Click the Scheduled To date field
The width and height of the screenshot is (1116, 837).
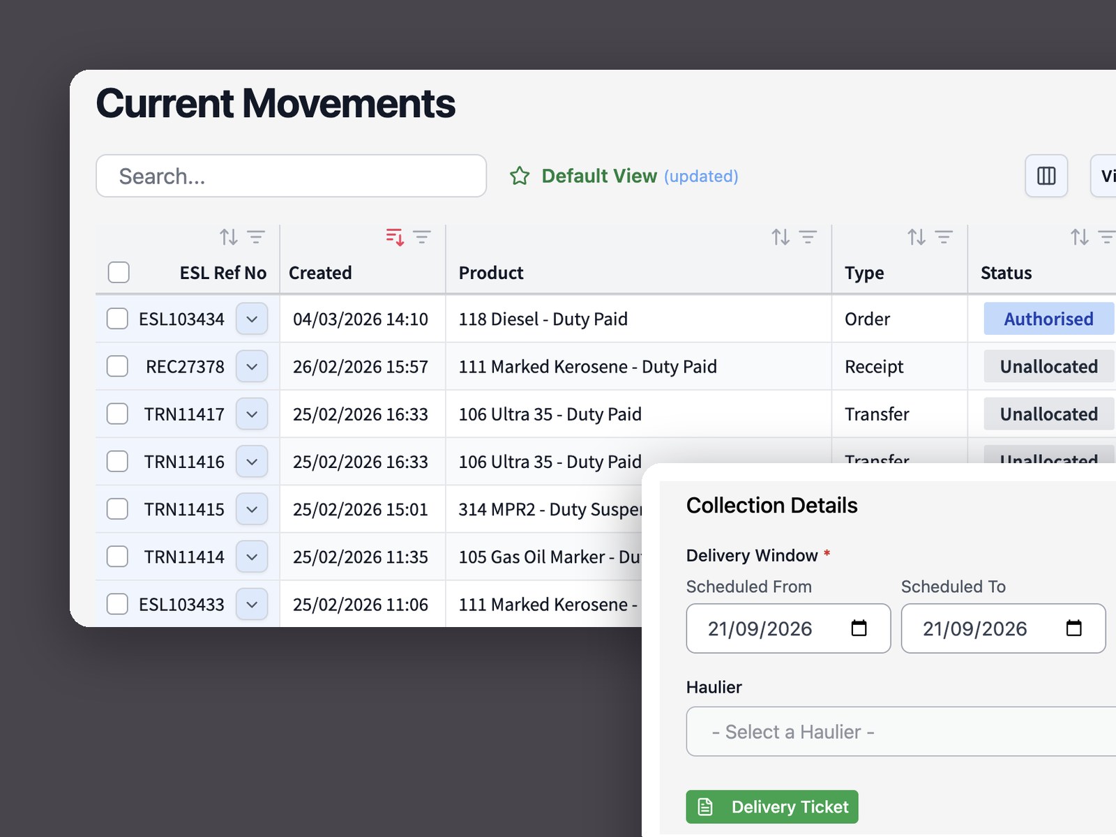[1003, 628]
